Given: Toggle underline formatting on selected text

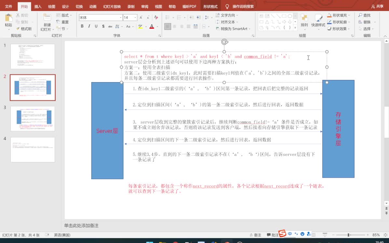Looking at the screenshot, I should click(96, 26).
